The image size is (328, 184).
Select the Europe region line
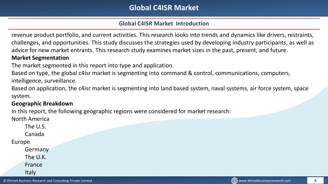pos(21,142)
